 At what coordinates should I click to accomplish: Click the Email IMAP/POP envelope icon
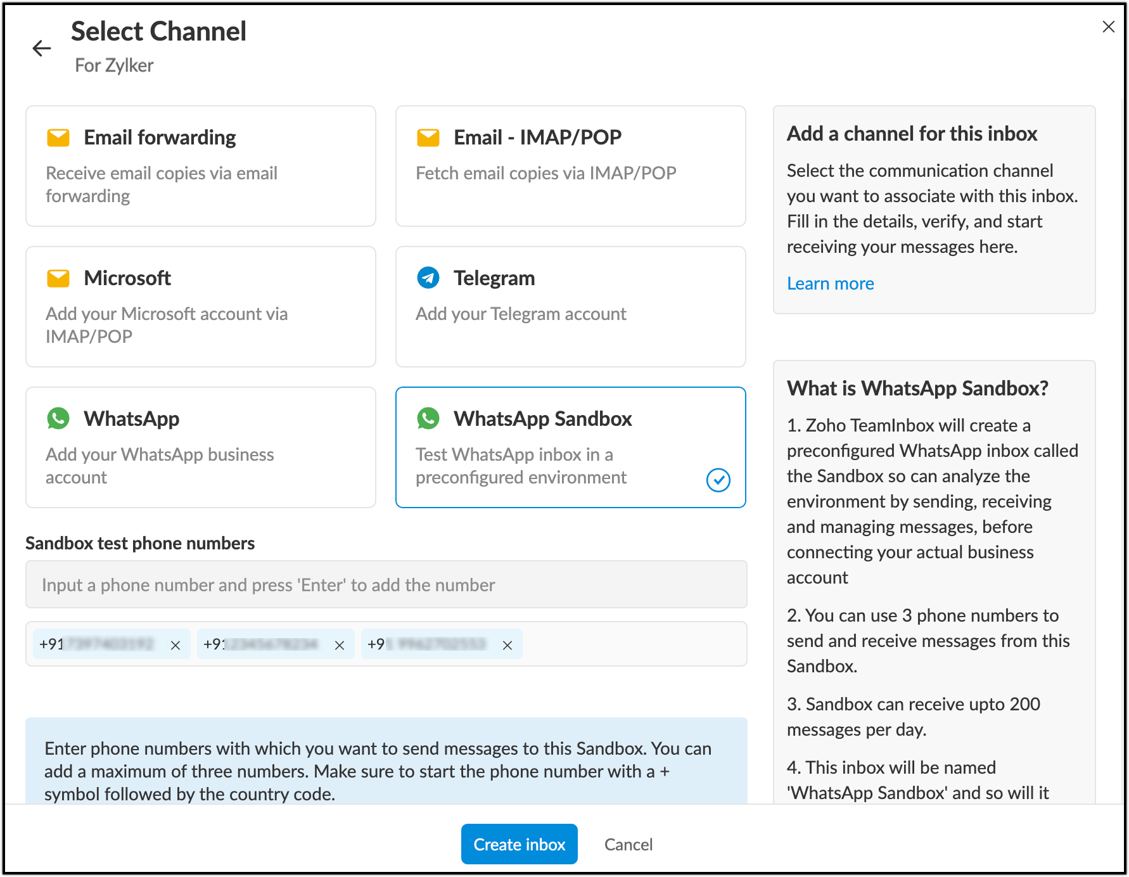tap(428, 138)
